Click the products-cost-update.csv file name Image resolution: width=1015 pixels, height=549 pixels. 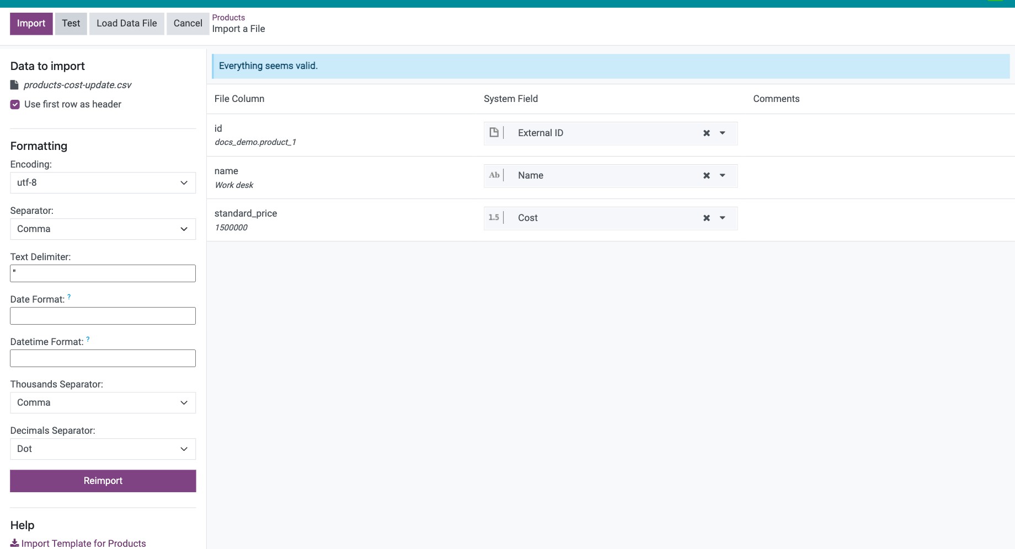coord(78,85)
